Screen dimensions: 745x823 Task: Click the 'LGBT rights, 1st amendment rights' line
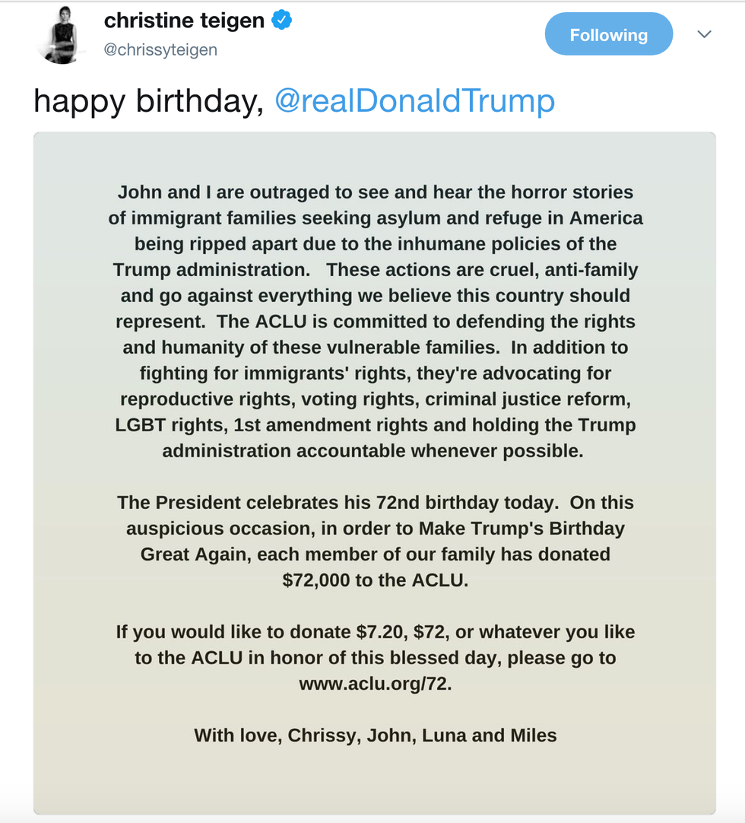pyautogui.click(x=375, y=425)
